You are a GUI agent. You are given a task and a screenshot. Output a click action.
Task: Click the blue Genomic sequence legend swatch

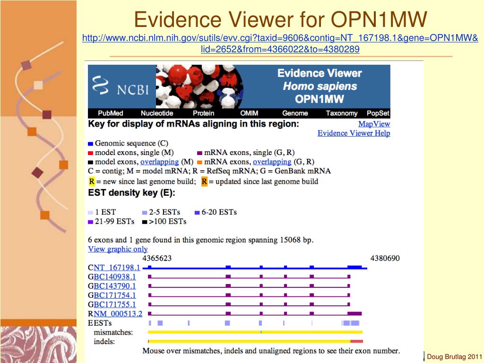coord(90,144)
